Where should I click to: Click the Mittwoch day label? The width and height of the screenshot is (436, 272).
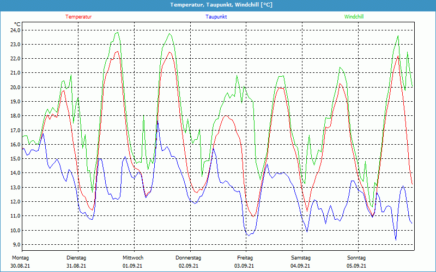coord(133,258)
